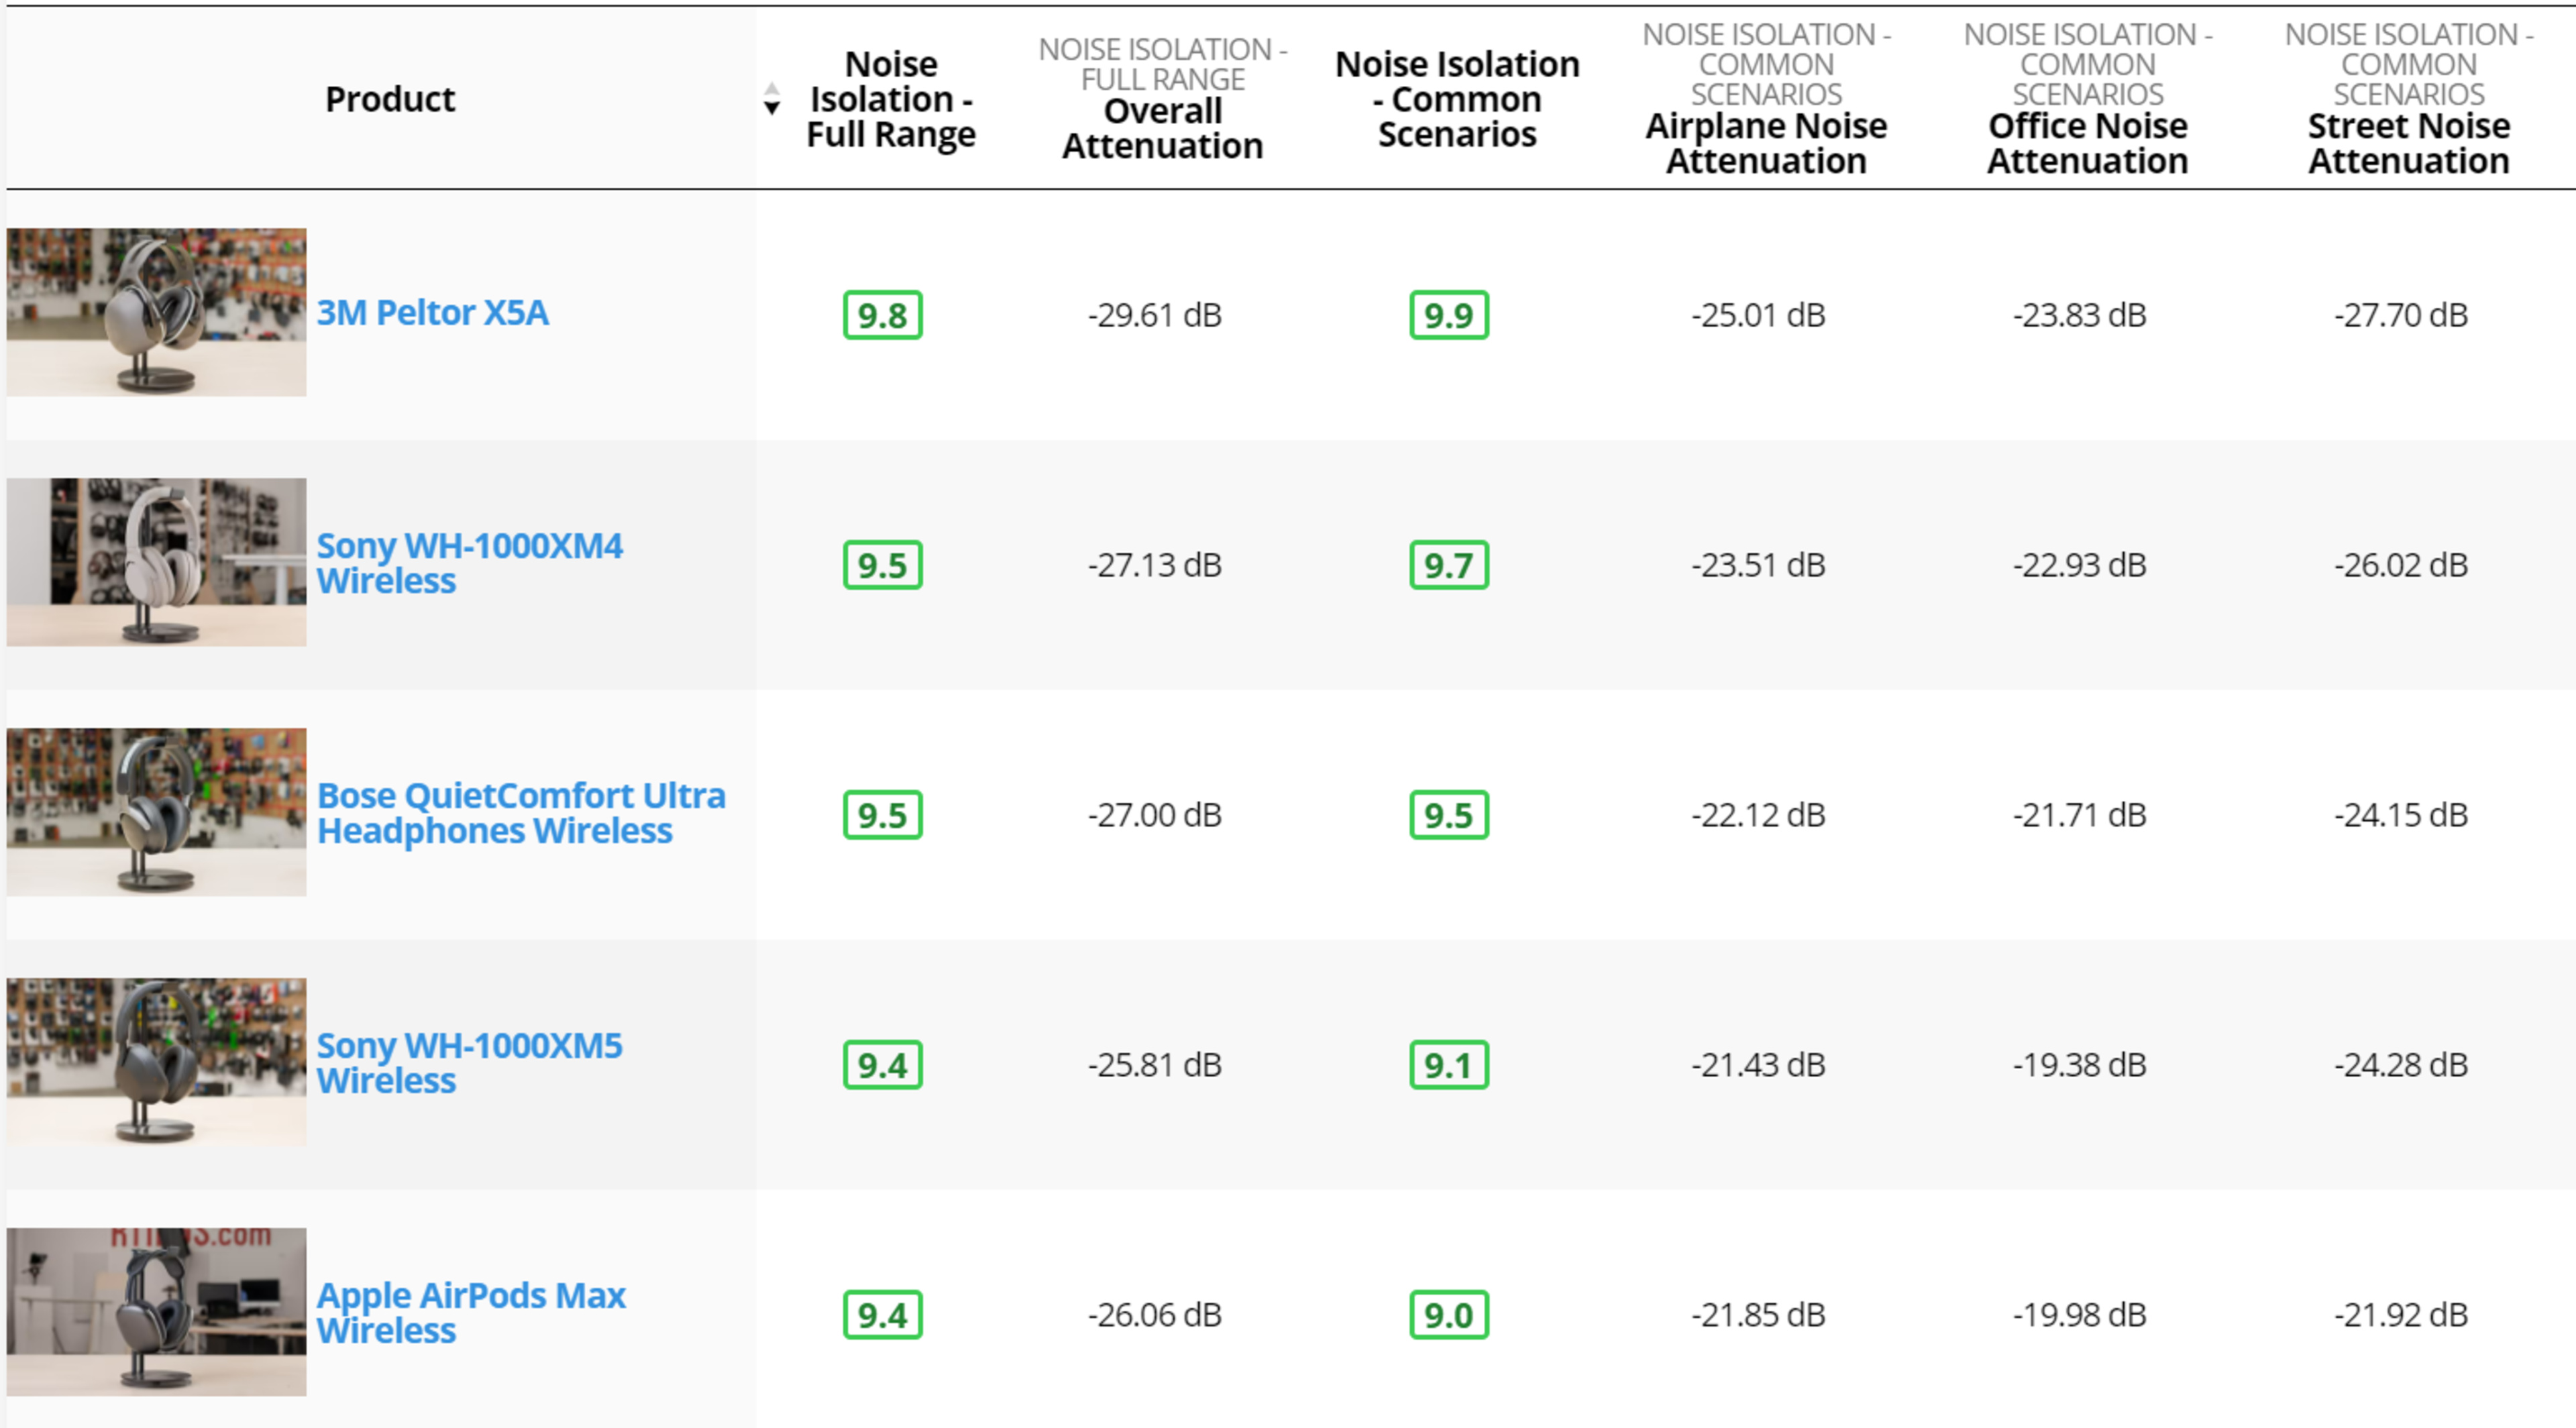Sort by Street Noise Attenuation header
The width and height of the screenshot is (2576, 1428).
click(x=2408, y=143)
